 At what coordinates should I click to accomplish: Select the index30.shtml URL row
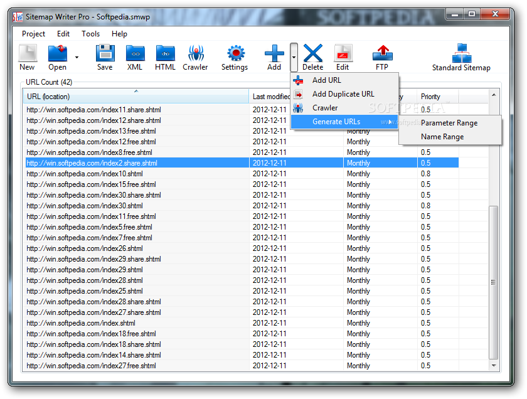pos(242,206)
